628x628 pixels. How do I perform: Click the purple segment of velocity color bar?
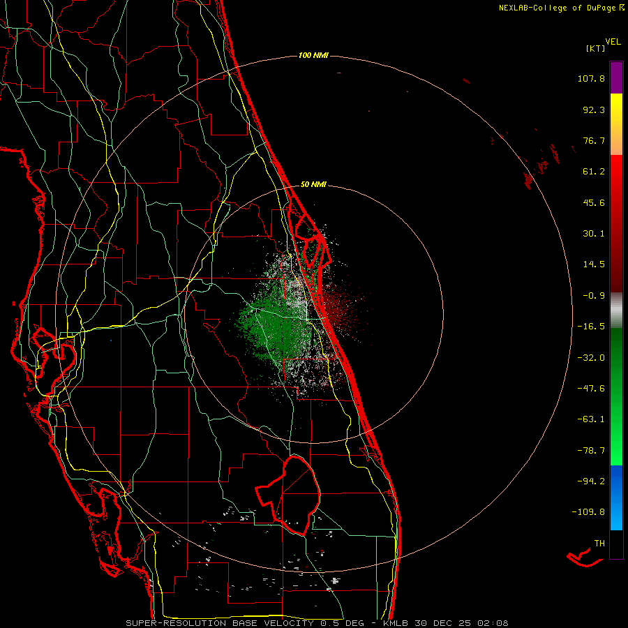pyautogui.click(x=616, y=77)
